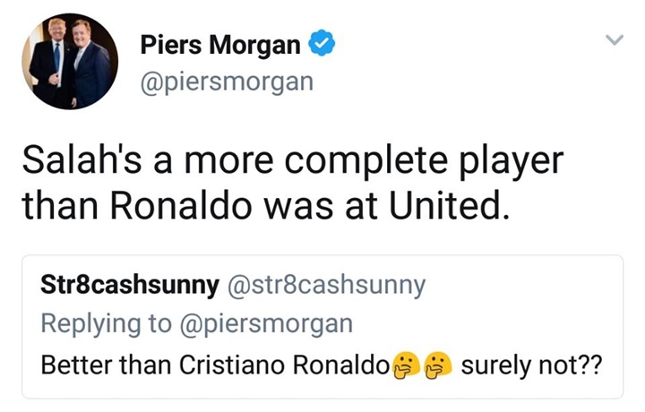Screen dimensions: 645x412
Task: Click the word 'United.' in the tweet
Action: point(449,206)
